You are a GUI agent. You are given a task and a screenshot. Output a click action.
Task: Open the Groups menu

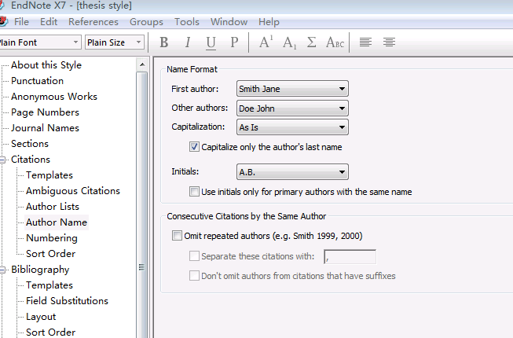point(146,21)
